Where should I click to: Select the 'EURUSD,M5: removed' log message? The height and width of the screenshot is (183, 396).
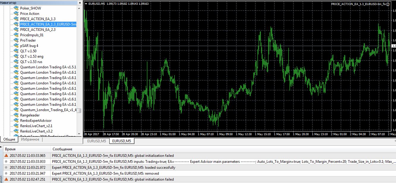[x=105, y=173]
